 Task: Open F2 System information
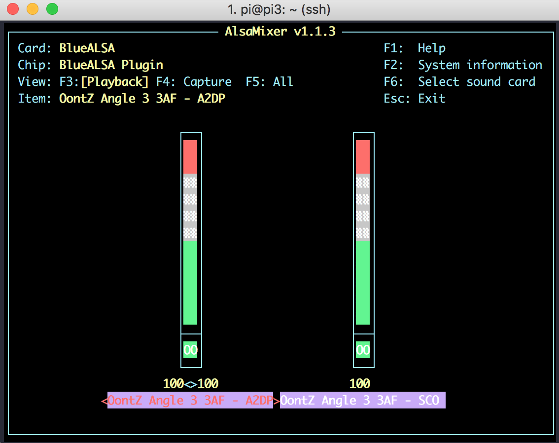[463, 65]
